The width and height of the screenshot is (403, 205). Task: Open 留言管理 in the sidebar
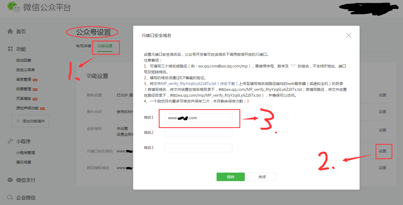(x=24, y=79)
